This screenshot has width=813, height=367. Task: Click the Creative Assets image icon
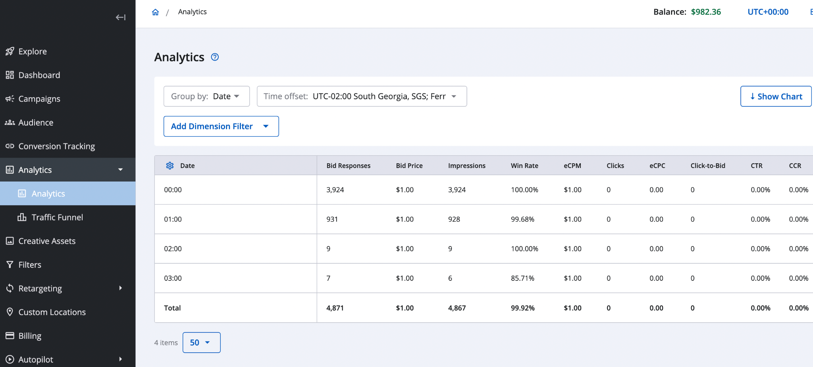(10, 241)
